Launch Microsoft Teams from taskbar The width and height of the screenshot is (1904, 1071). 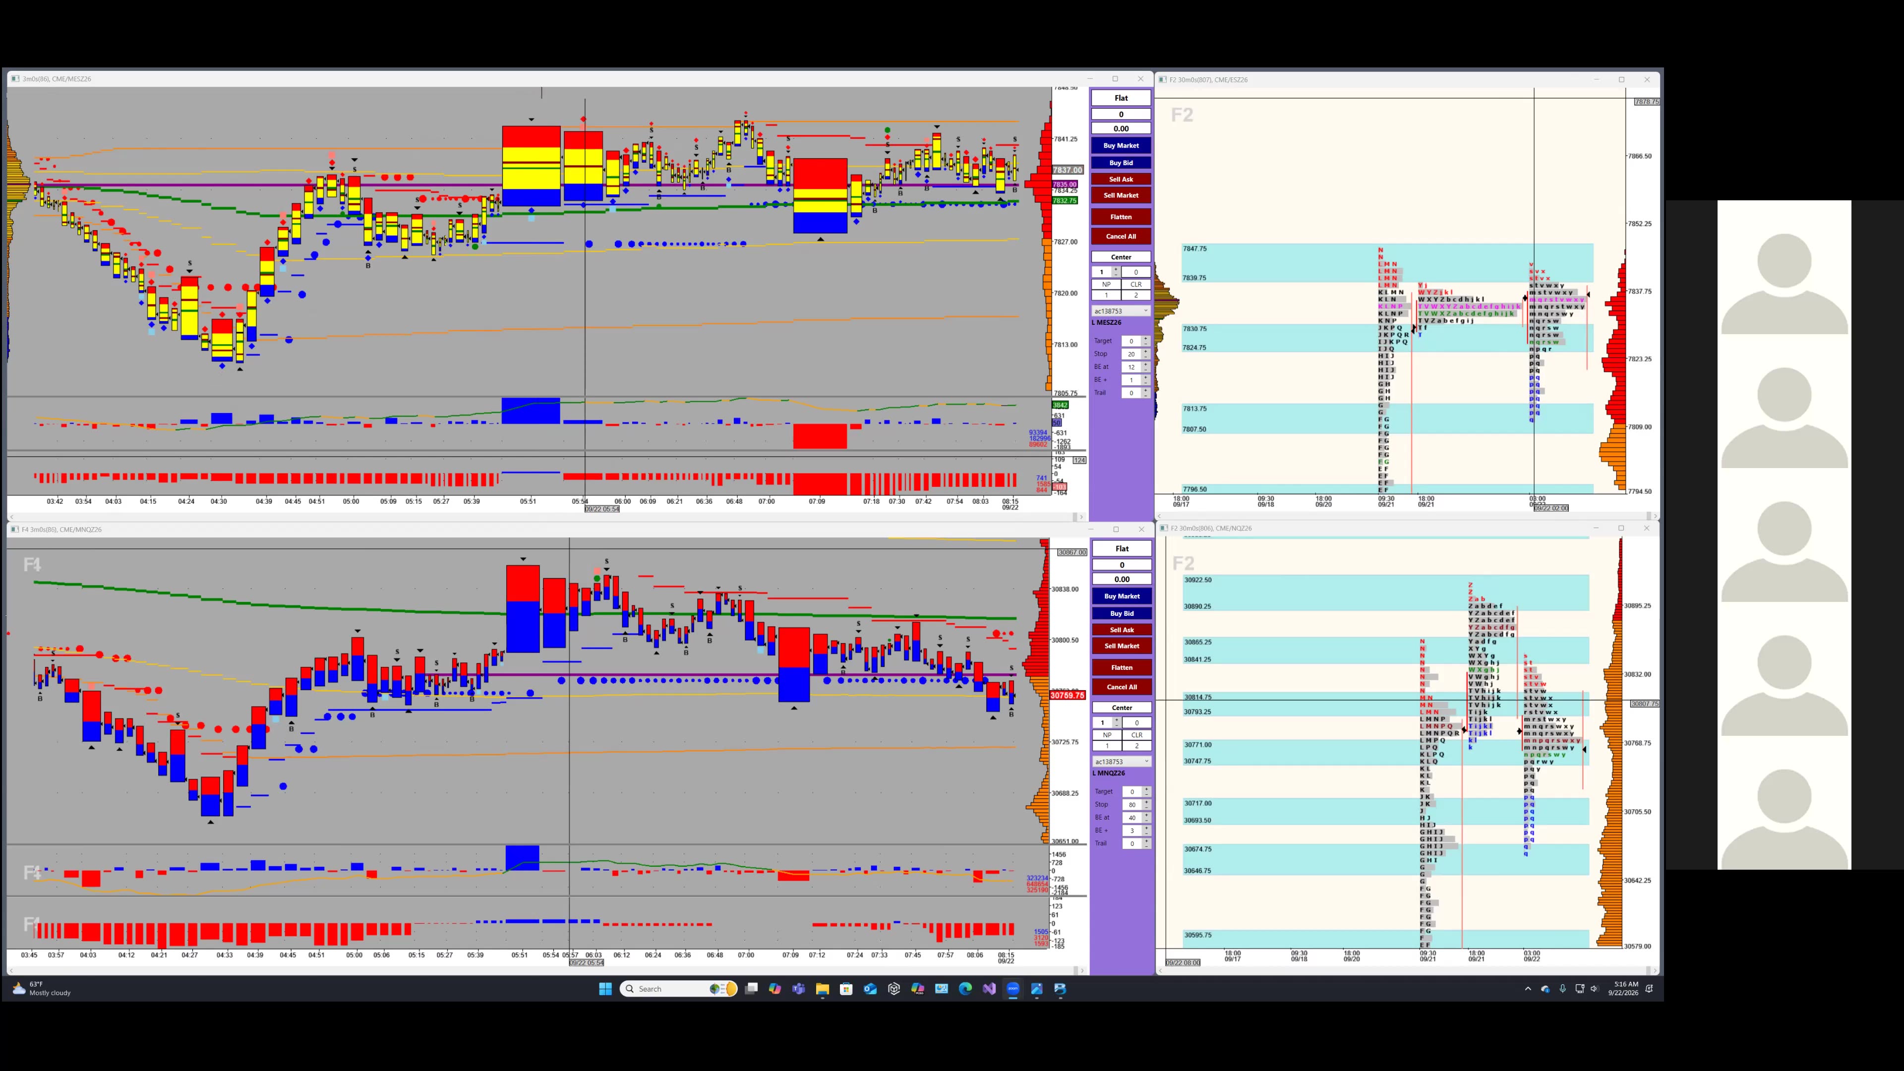coord(798,989)
